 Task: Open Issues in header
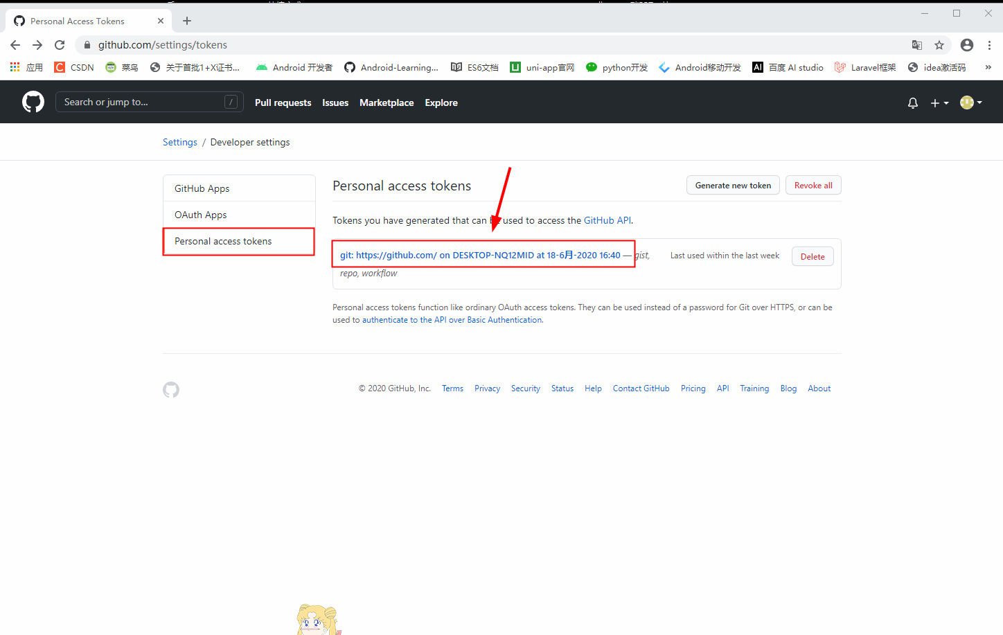[335, 102]
